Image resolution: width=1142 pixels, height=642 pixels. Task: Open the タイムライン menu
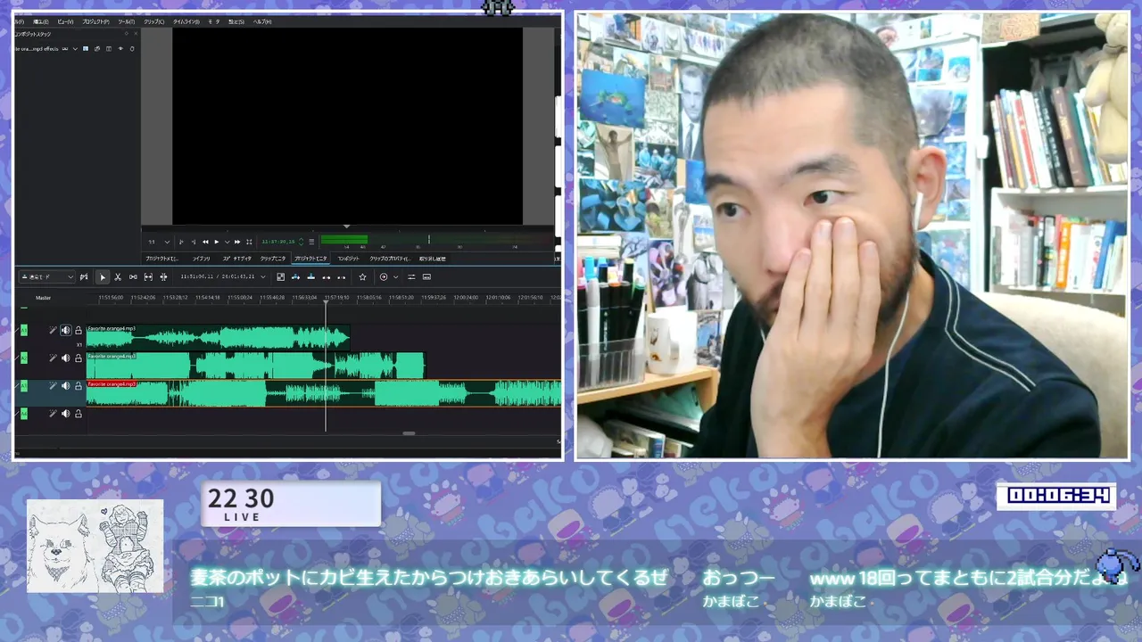pos(186,21)
